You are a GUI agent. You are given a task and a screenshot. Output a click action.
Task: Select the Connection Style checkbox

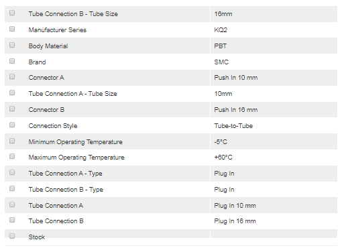click(12, 125)
